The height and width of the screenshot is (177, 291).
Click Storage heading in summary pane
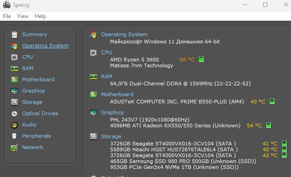click(x=111, y=136)
